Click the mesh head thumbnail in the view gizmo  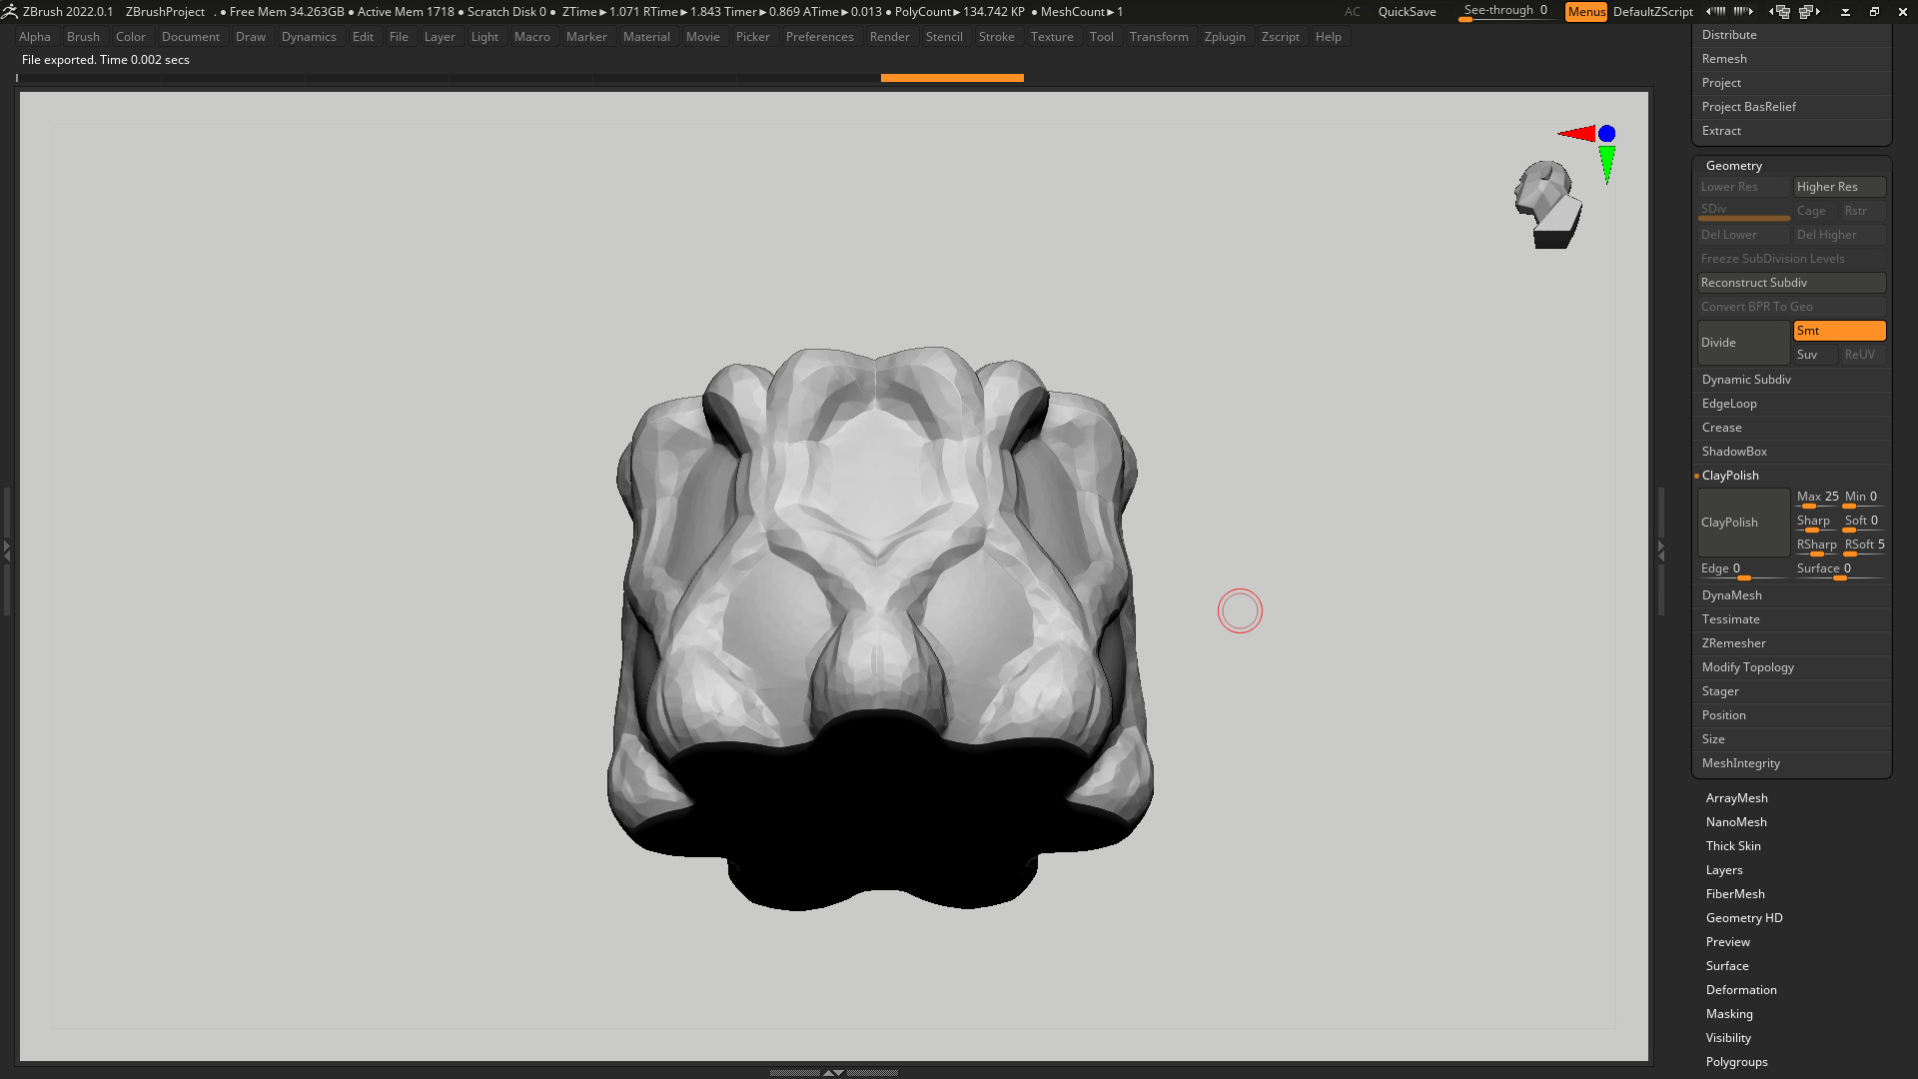[x=1547, y=205]
